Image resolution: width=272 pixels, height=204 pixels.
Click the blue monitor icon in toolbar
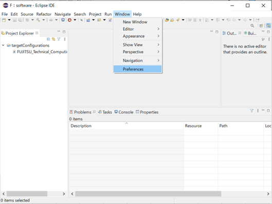[63, 20]
